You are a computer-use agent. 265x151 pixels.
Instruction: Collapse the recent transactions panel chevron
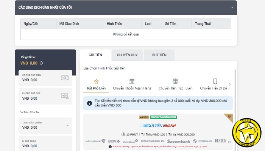232,8
